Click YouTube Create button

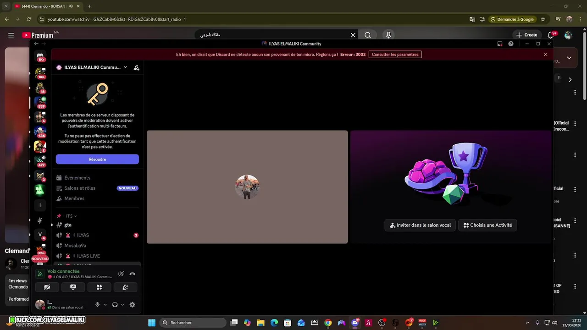pos(526,35)
